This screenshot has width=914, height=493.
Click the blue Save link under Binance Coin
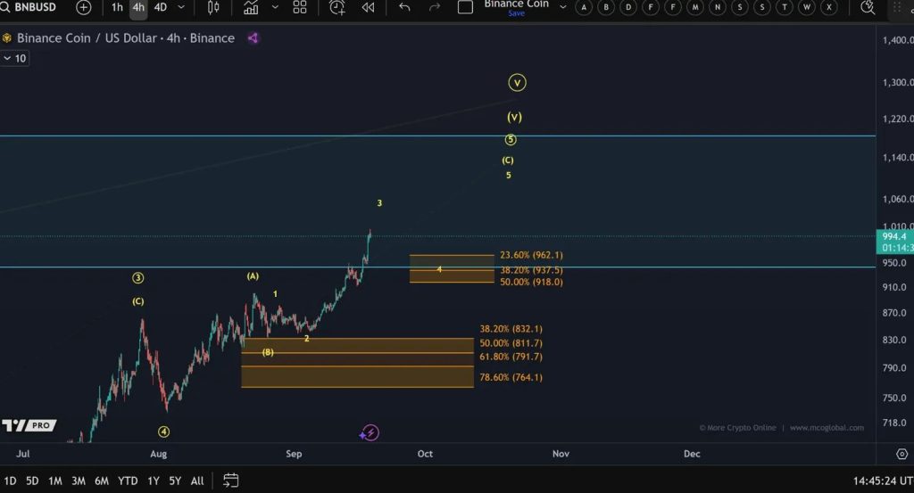point(516,13)
